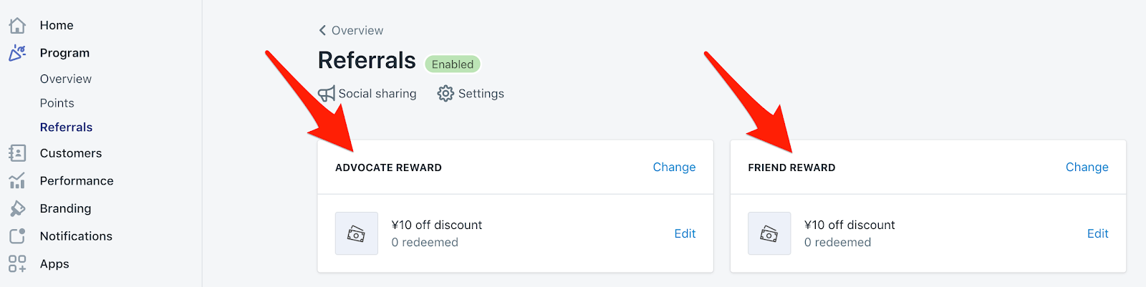The image size is (1146, 287).
Task: Click the Customers contact card icon
Action: (17, 153)
